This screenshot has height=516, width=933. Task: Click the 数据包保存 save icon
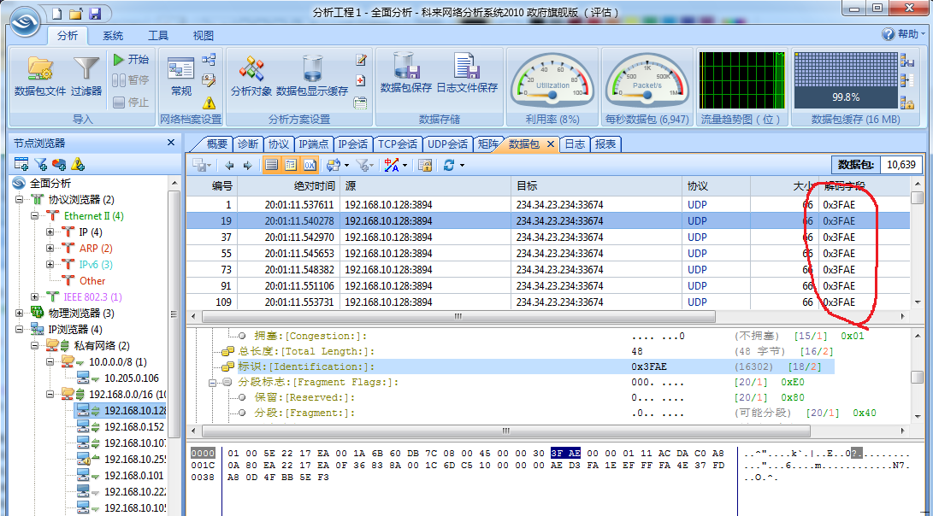pos(405,67)
